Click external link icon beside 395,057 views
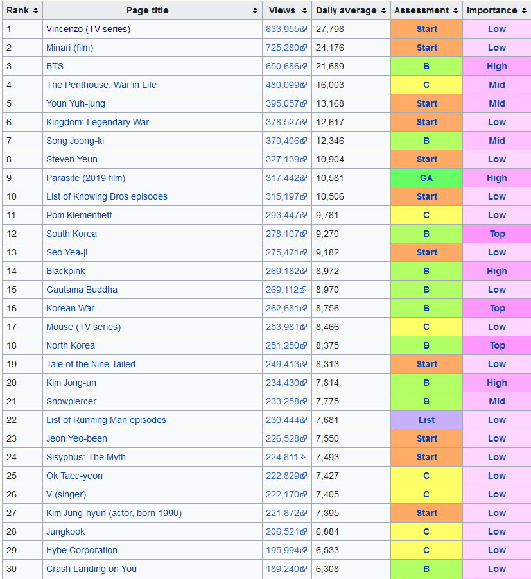 [x=304, y=104]
